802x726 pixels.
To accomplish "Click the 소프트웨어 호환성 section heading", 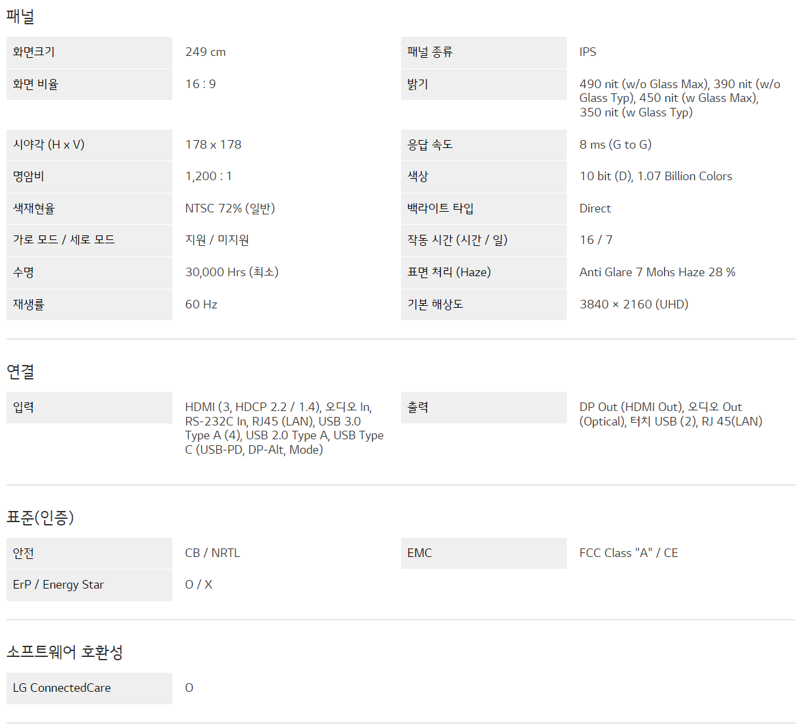I will point(65,652).
